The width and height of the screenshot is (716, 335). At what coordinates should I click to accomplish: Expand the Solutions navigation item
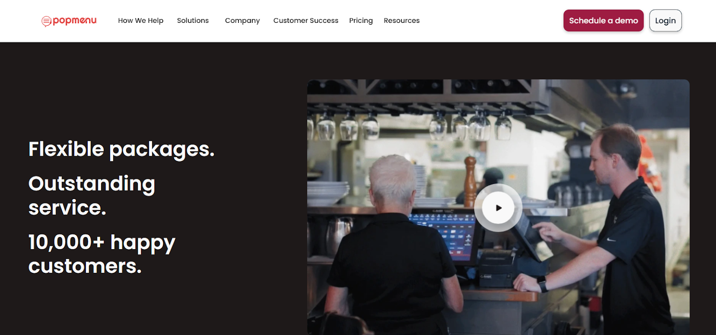tap(193, 21)
